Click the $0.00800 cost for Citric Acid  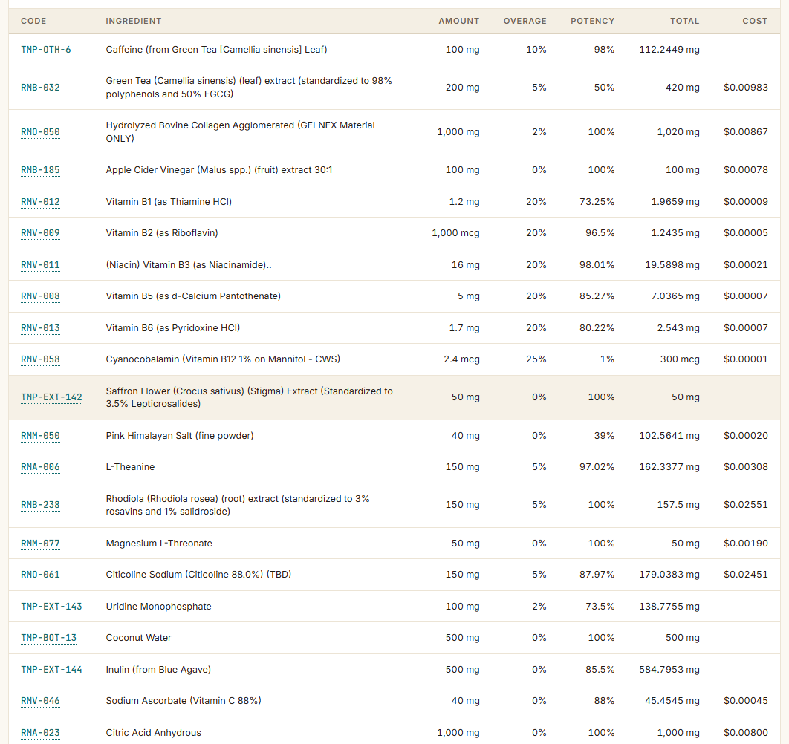coord(746,732)
